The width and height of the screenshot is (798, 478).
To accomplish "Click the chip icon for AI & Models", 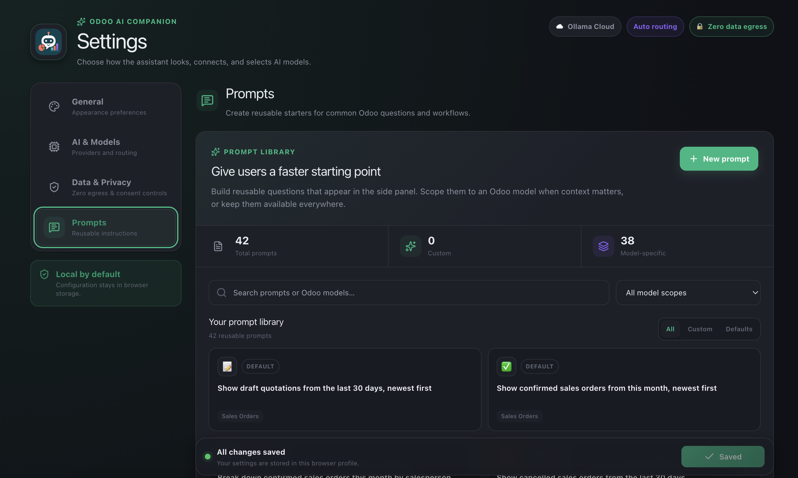I will (x=54, y=147).
